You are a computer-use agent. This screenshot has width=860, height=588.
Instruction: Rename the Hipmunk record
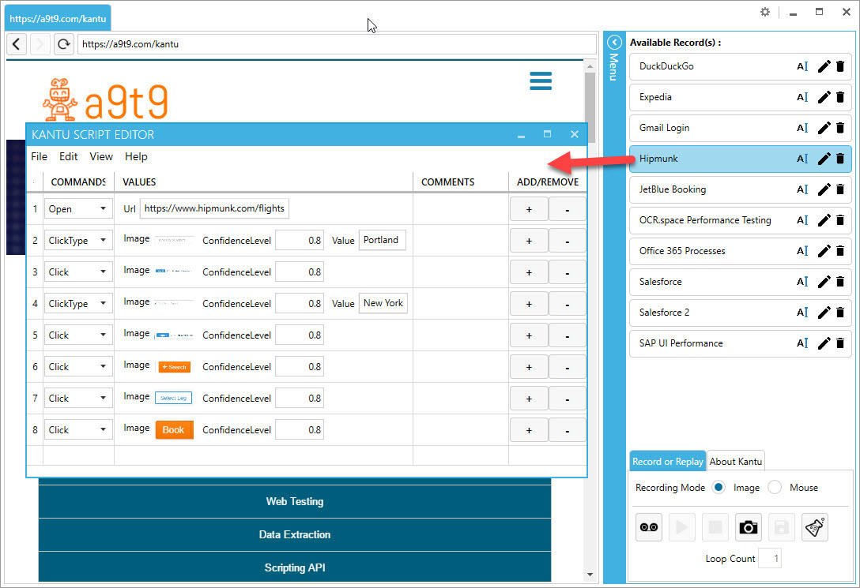(x=802, y=159)
